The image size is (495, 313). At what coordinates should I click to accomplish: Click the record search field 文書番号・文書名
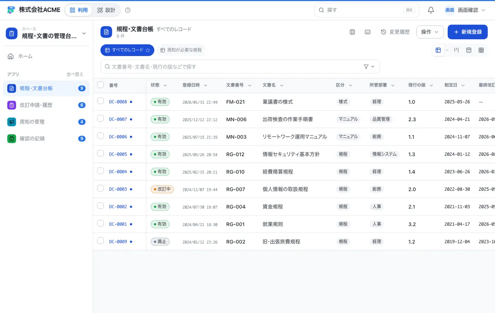point(240,67)
